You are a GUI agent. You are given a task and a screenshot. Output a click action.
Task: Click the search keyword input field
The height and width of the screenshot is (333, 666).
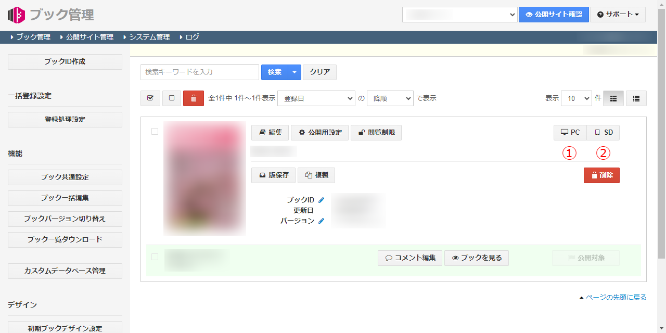[200, 72]
